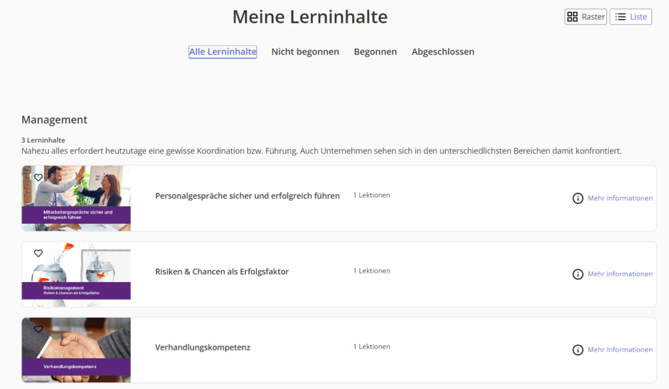
Task: Open Personalgespräche sicher und erfolgreich führen title
Action: coord(247,196)
